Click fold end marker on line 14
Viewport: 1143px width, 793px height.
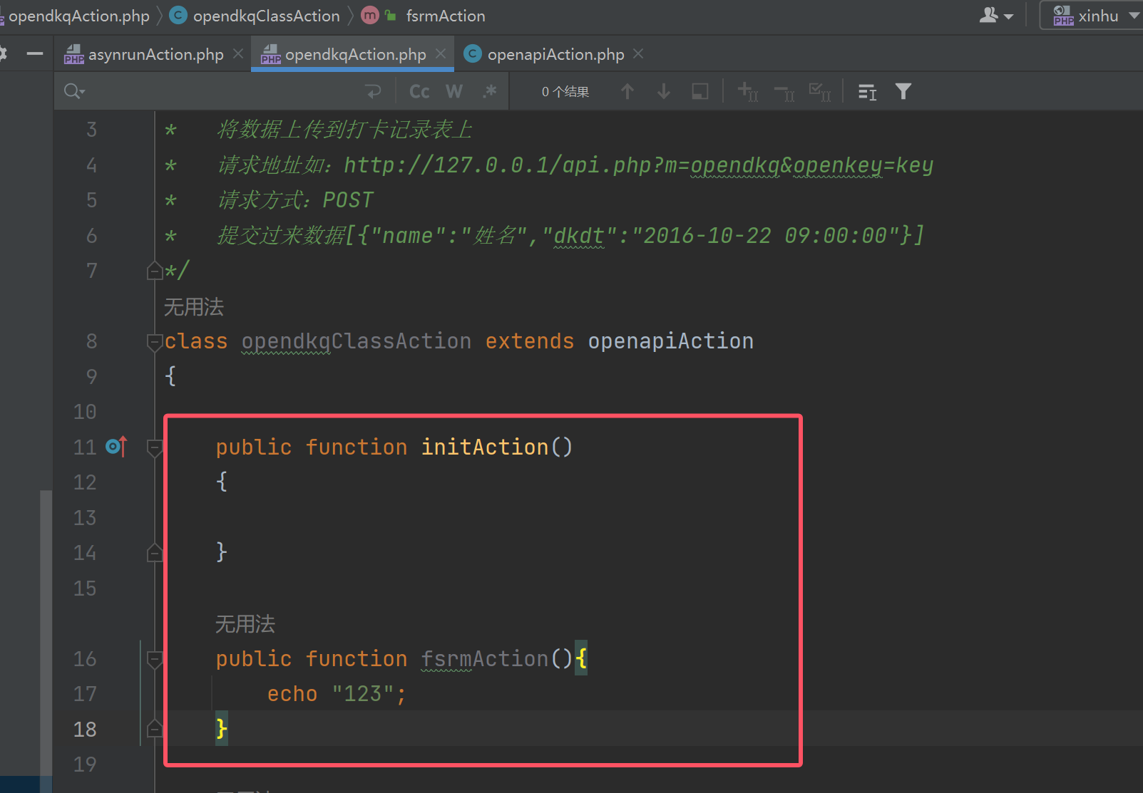(155, 553)
